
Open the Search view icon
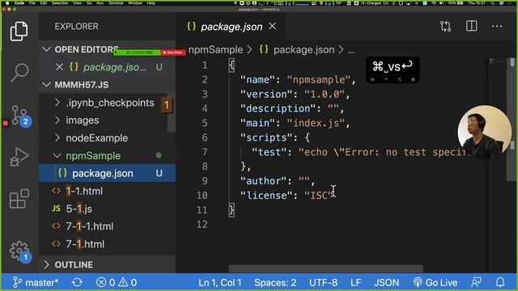[x=19, y=72]
